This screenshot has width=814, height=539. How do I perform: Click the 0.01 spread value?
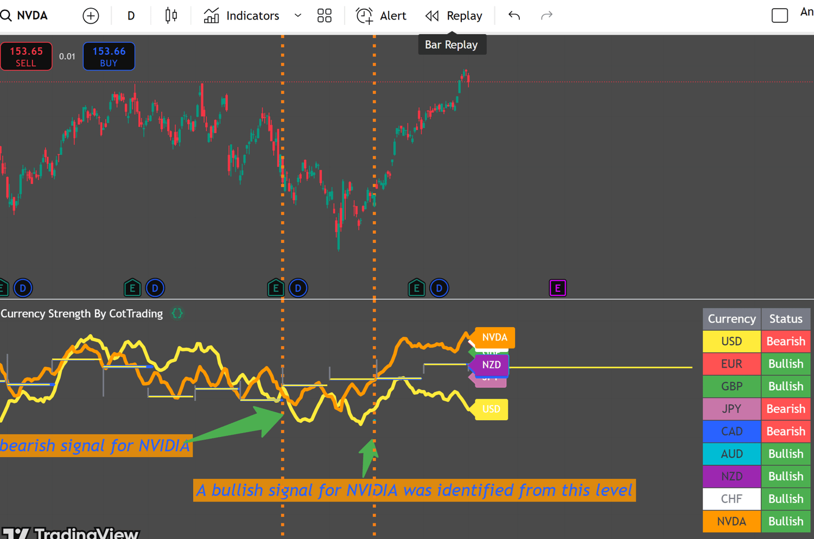67,56
